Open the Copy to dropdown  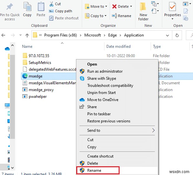coord(96,16)
